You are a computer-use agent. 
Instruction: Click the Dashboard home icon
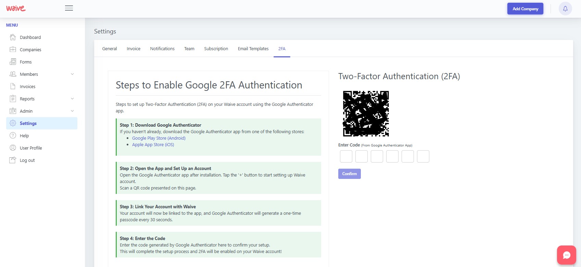pos(13,37)
